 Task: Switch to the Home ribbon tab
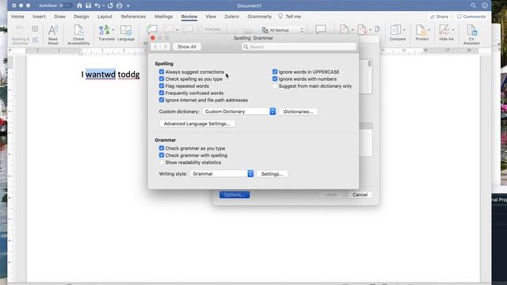pos(17,17)
